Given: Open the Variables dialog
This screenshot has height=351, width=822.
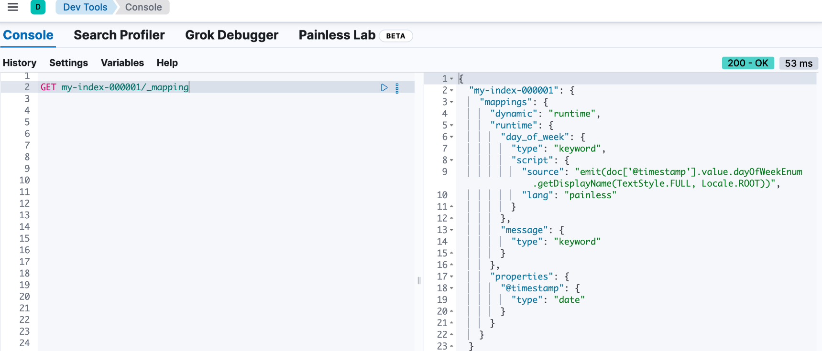Looking at the screenshot, I should (x=122, y=63).
